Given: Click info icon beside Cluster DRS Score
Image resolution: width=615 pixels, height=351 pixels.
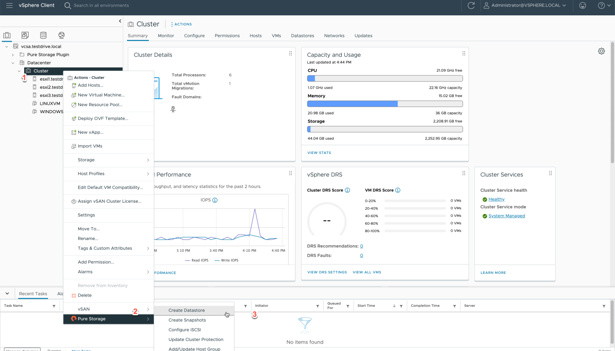Looking at the screenshot, I should click(347, 190).
